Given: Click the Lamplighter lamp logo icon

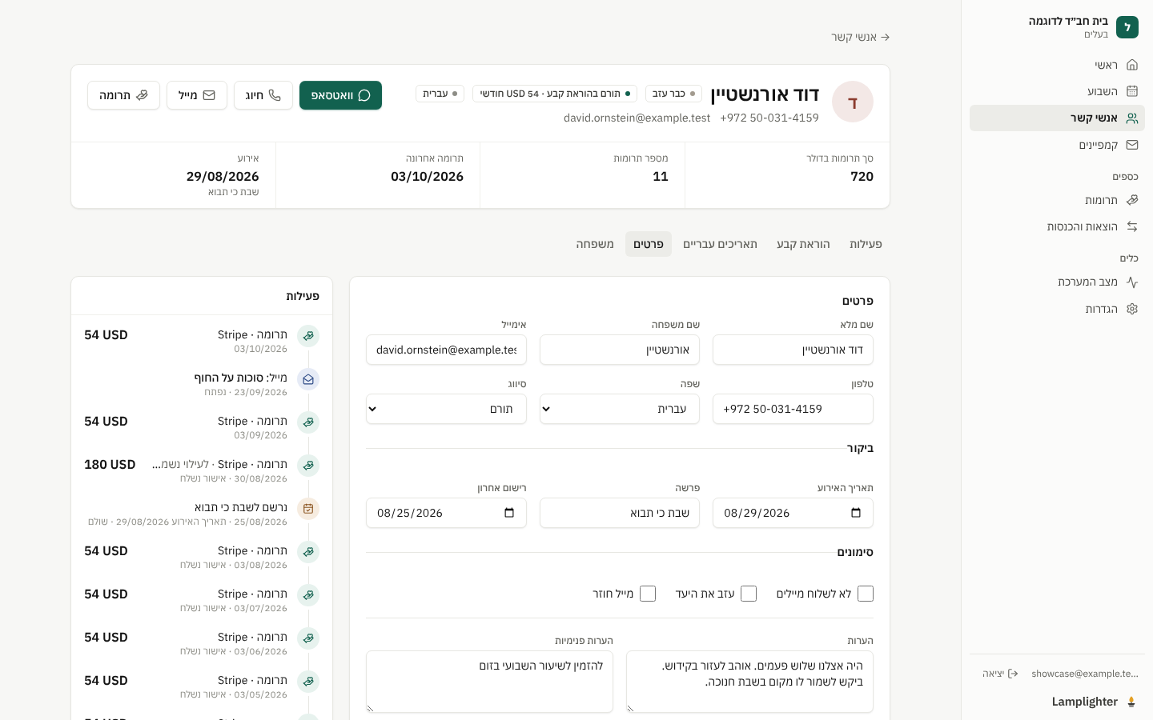Looking at the screenshot, I should [1131, 702].
